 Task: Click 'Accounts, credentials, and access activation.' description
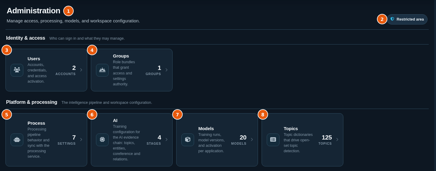tap(38, 73)
